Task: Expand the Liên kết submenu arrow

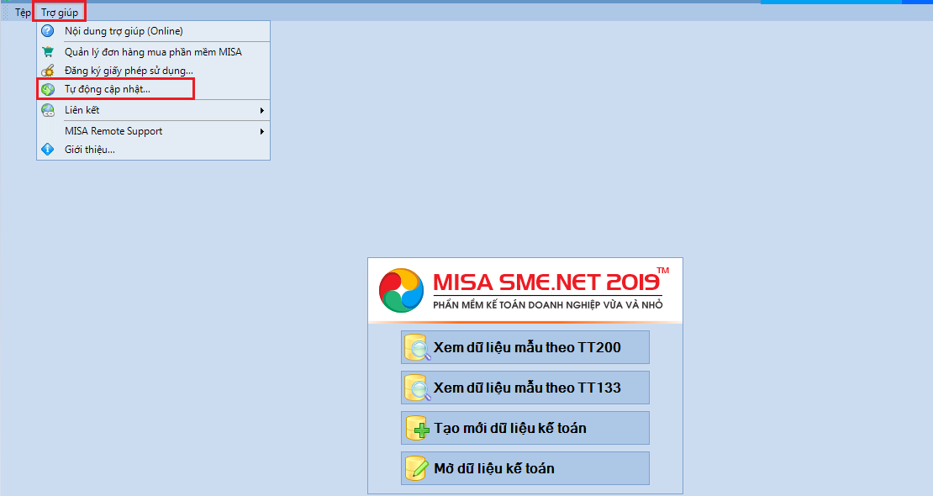Action: (x=261, y=110)
